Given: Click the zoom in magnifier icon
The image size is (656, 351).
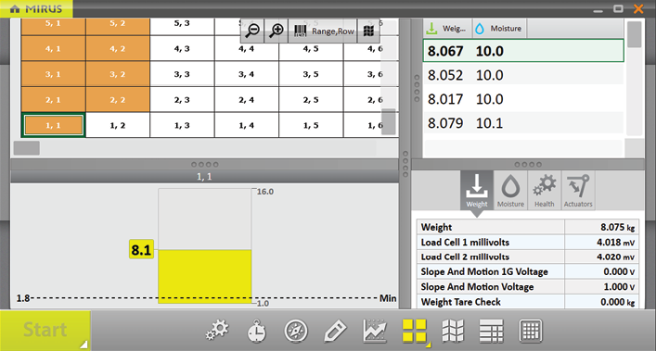Looking at the screenshot, I should (x=277, y=31).
